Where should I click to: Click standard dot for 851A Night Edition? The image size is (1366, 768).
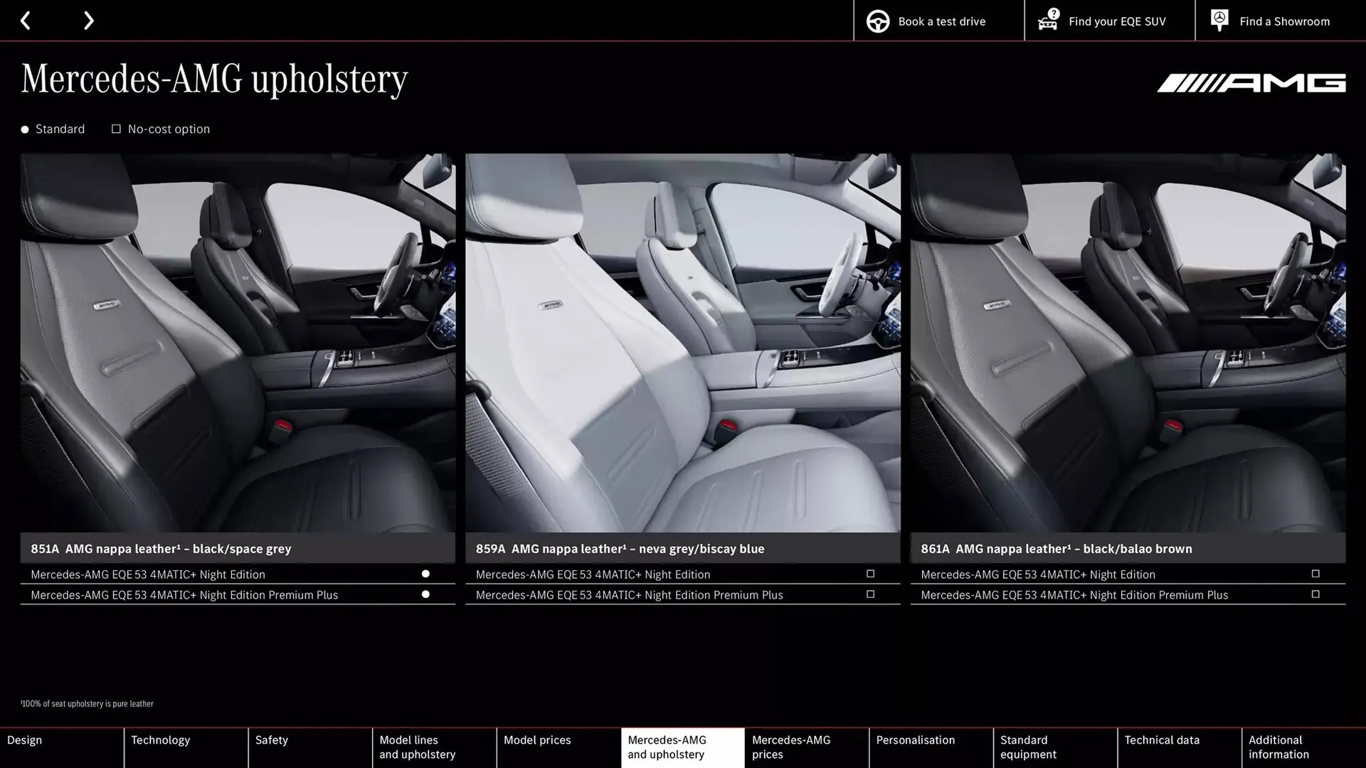tap(425, 574)
